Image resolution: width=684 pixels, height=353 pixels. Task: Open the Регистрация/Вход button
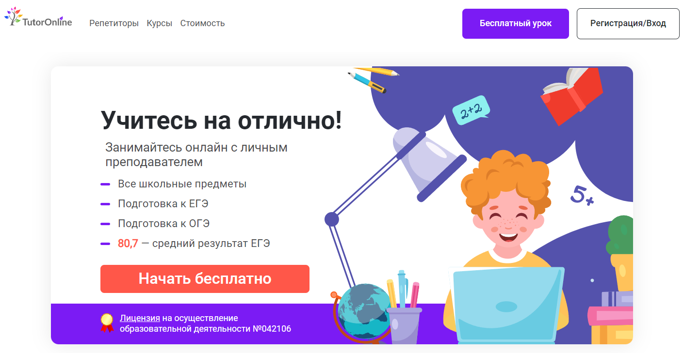click(628, 23)
